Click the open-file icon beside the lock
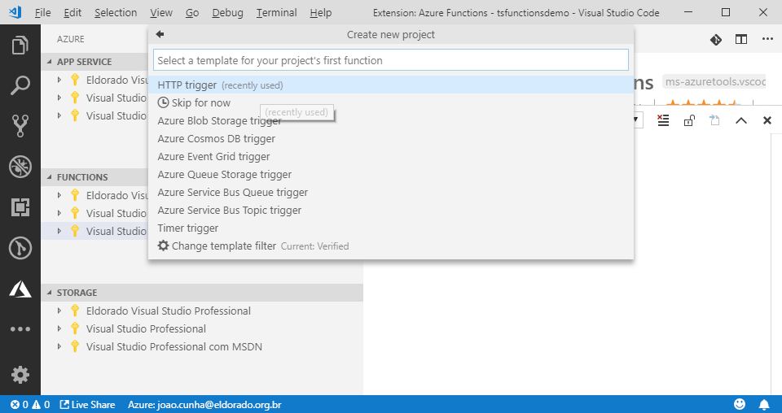This screenshot has width=782, height=413. [x=714, y=120]
